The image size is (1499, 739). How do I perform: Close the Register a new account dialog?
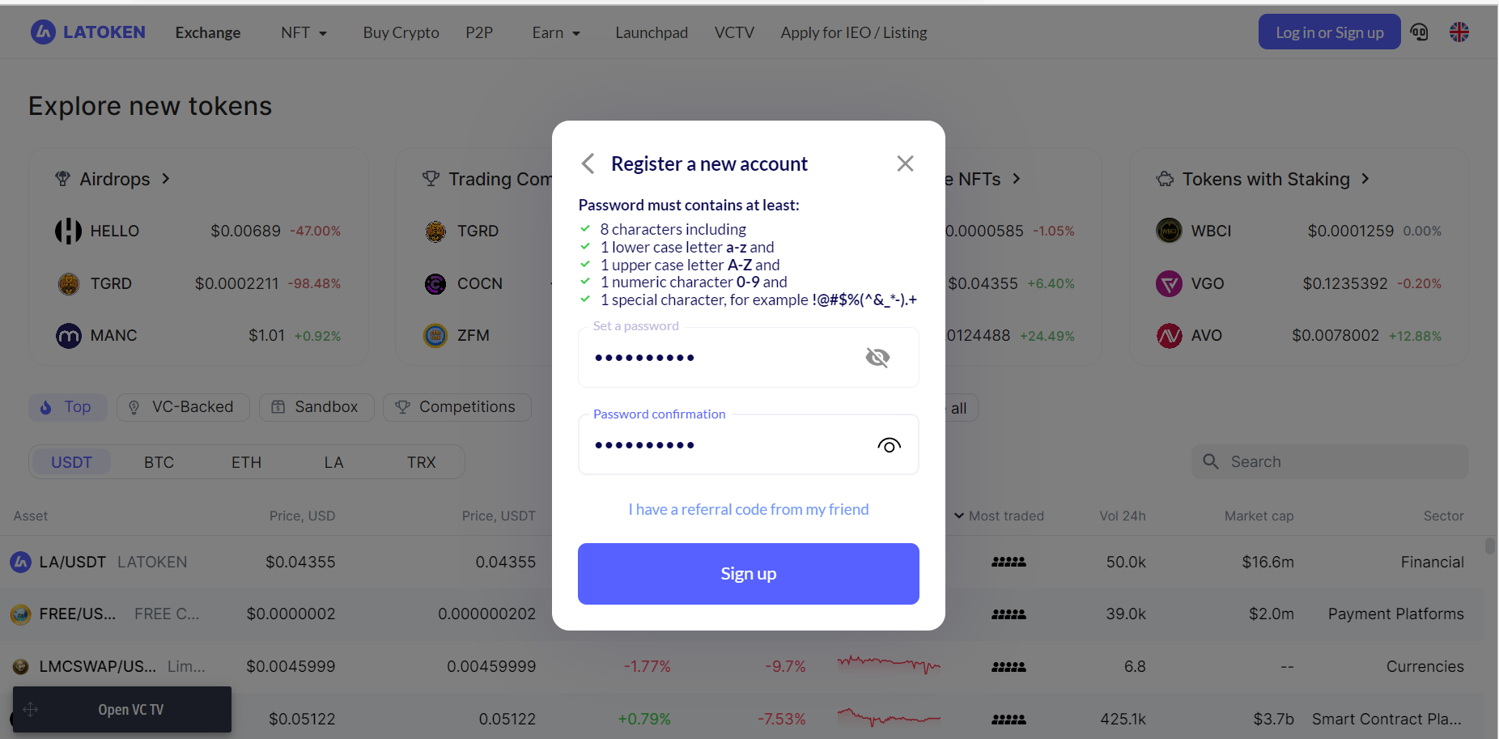pyautogui.click(x=905, y=164)
